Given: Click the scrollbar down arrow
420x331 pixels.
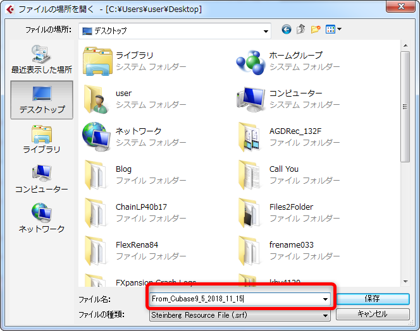Looking at the screenshot, I should point(405,282).
